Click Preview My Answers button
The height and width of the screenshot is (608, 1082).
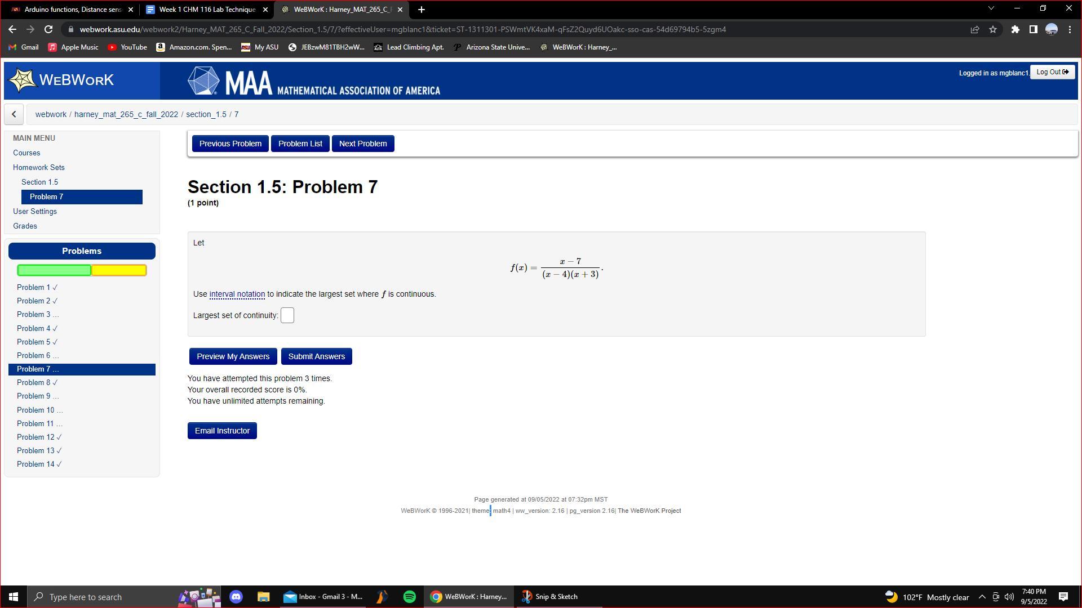click(x=233, y=356)
